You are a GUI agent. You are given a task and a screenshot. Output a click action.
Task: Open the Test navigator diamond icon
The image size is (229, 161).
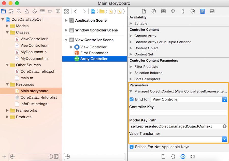tap(35, 11)
